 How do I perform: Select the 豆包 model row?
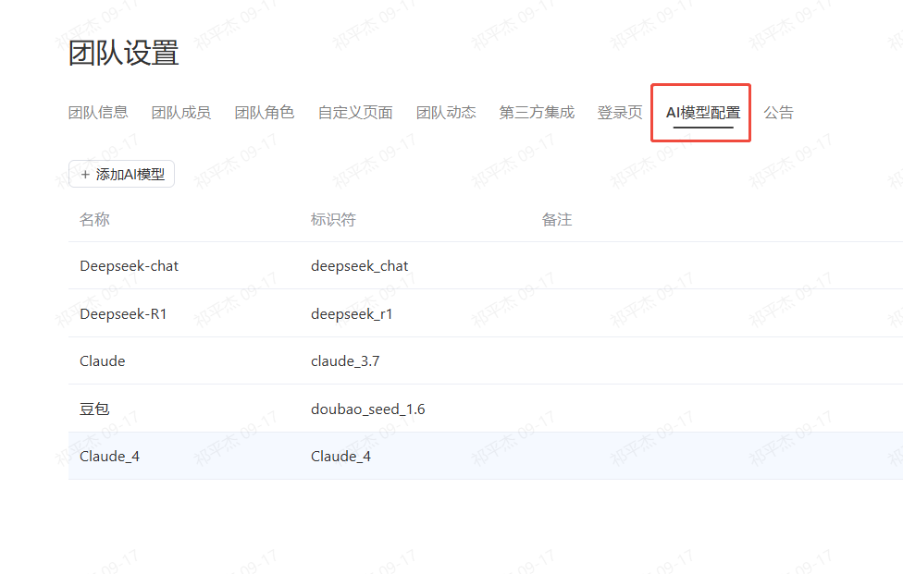[x=94, y=409]
